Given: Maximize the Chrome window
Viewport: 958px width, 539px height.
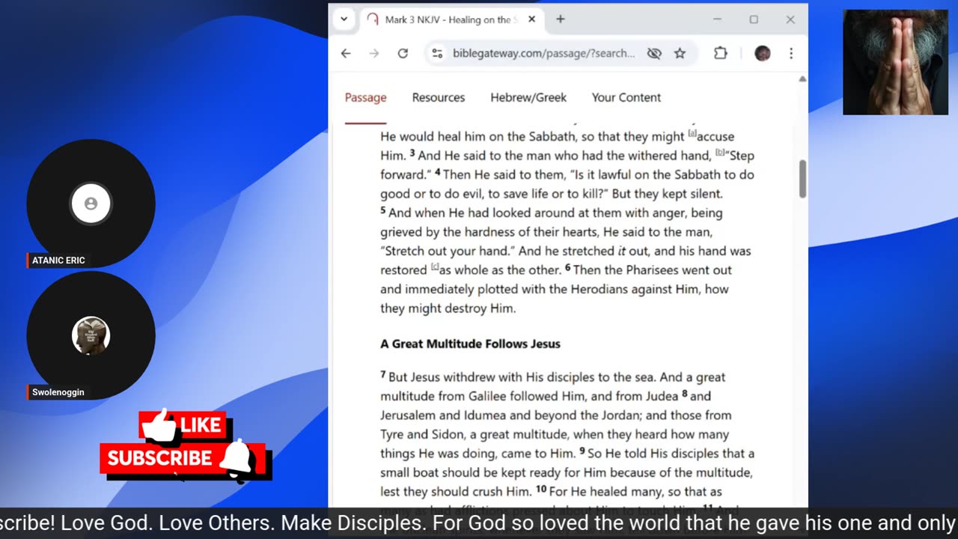Looking at the screenshot, I should pos(754,19).
